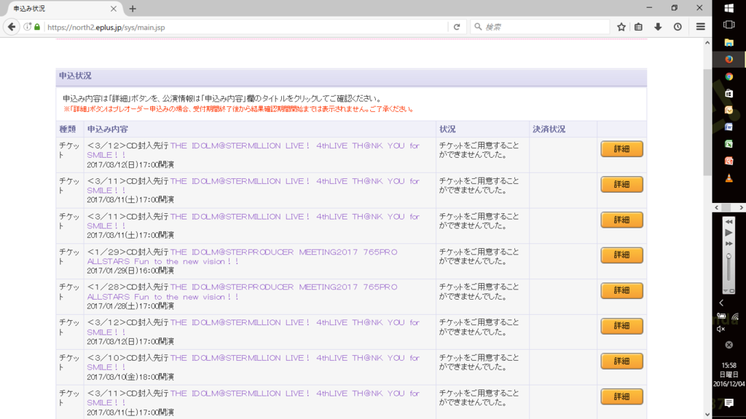Launch VLC media player from the taskbar
The width and height of the screenshot is (746, 419).
[x=729, y=179]
